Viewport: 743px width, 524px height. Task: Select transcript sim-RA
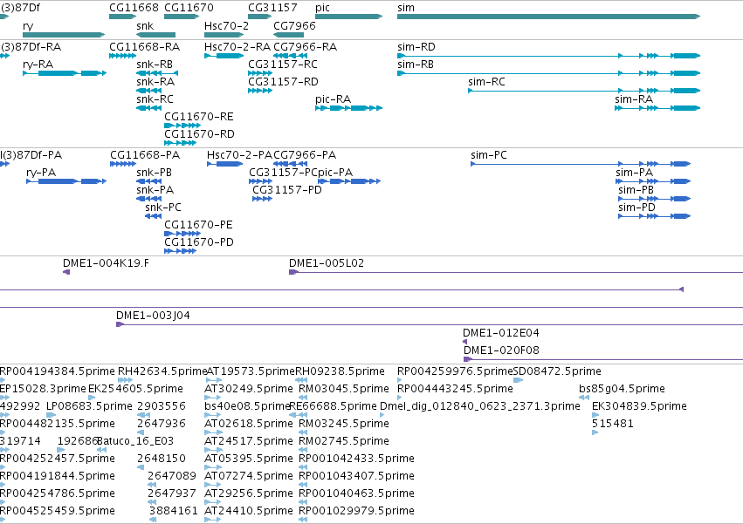click(657, 108)
